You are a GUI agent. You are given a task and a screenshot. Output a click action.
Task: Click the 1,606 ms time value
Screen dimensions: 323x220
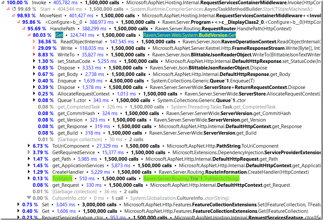(66, 211)
